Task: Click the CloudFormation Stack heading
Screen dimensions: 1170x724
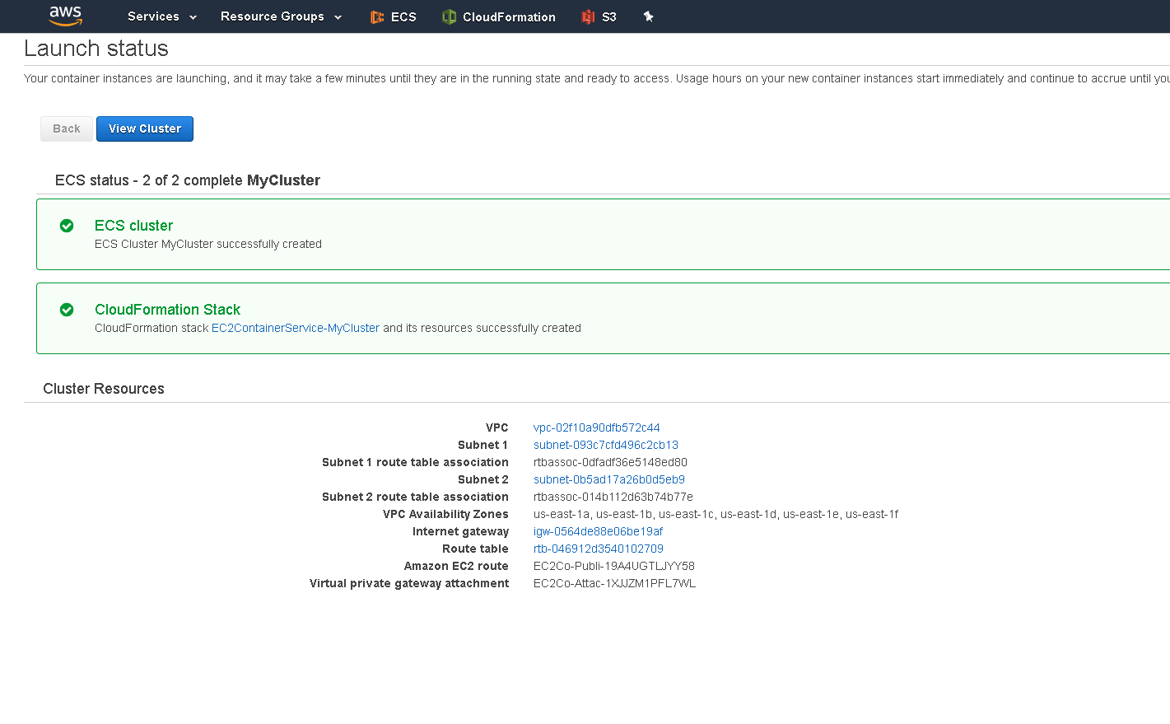Action: coord(167,310)
